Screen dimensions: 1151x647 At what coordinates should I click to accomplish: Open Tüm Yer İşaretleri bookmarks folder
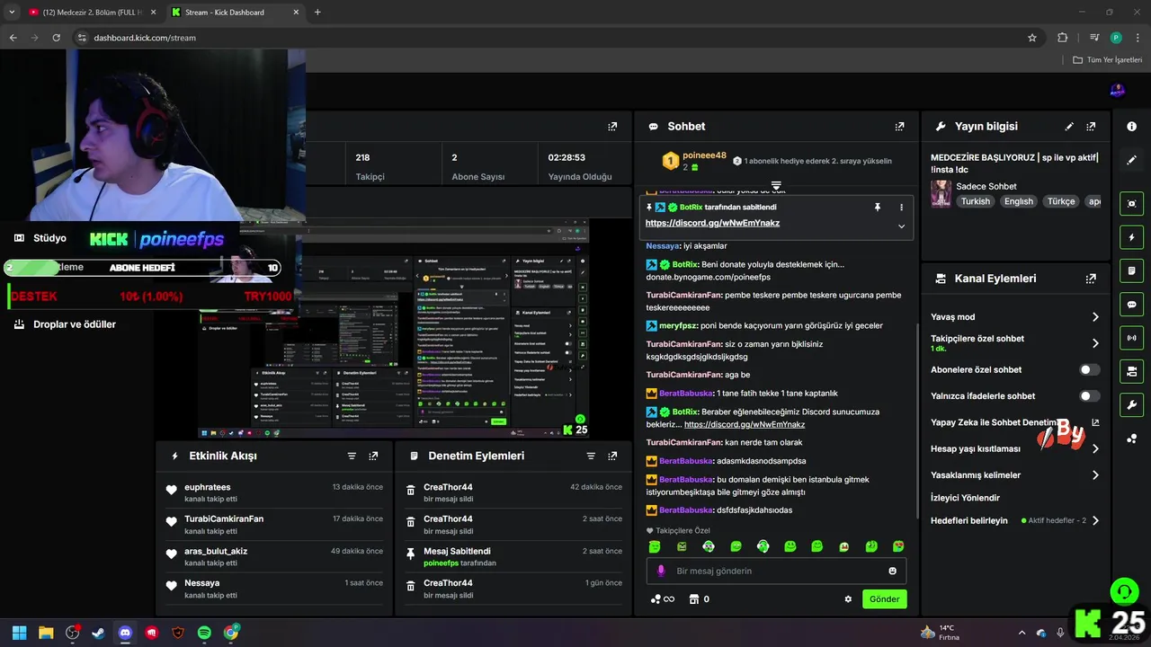[1107, 60]
